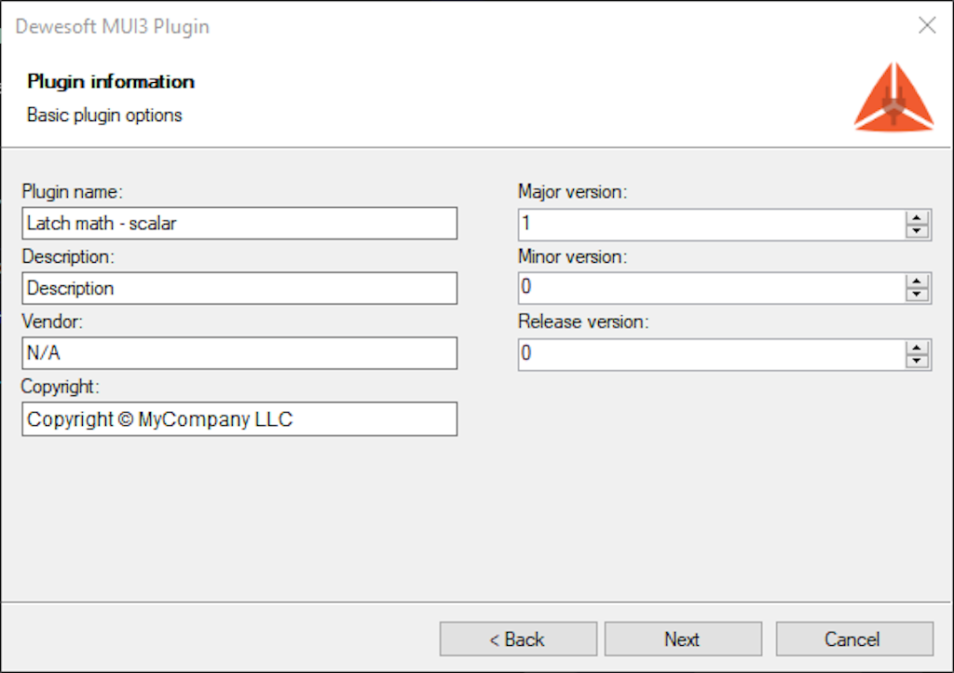Image resolution: width=954 pixels, height=673 pixels.
Task: Click the 'Release version:' label
Action: (583, 322)
